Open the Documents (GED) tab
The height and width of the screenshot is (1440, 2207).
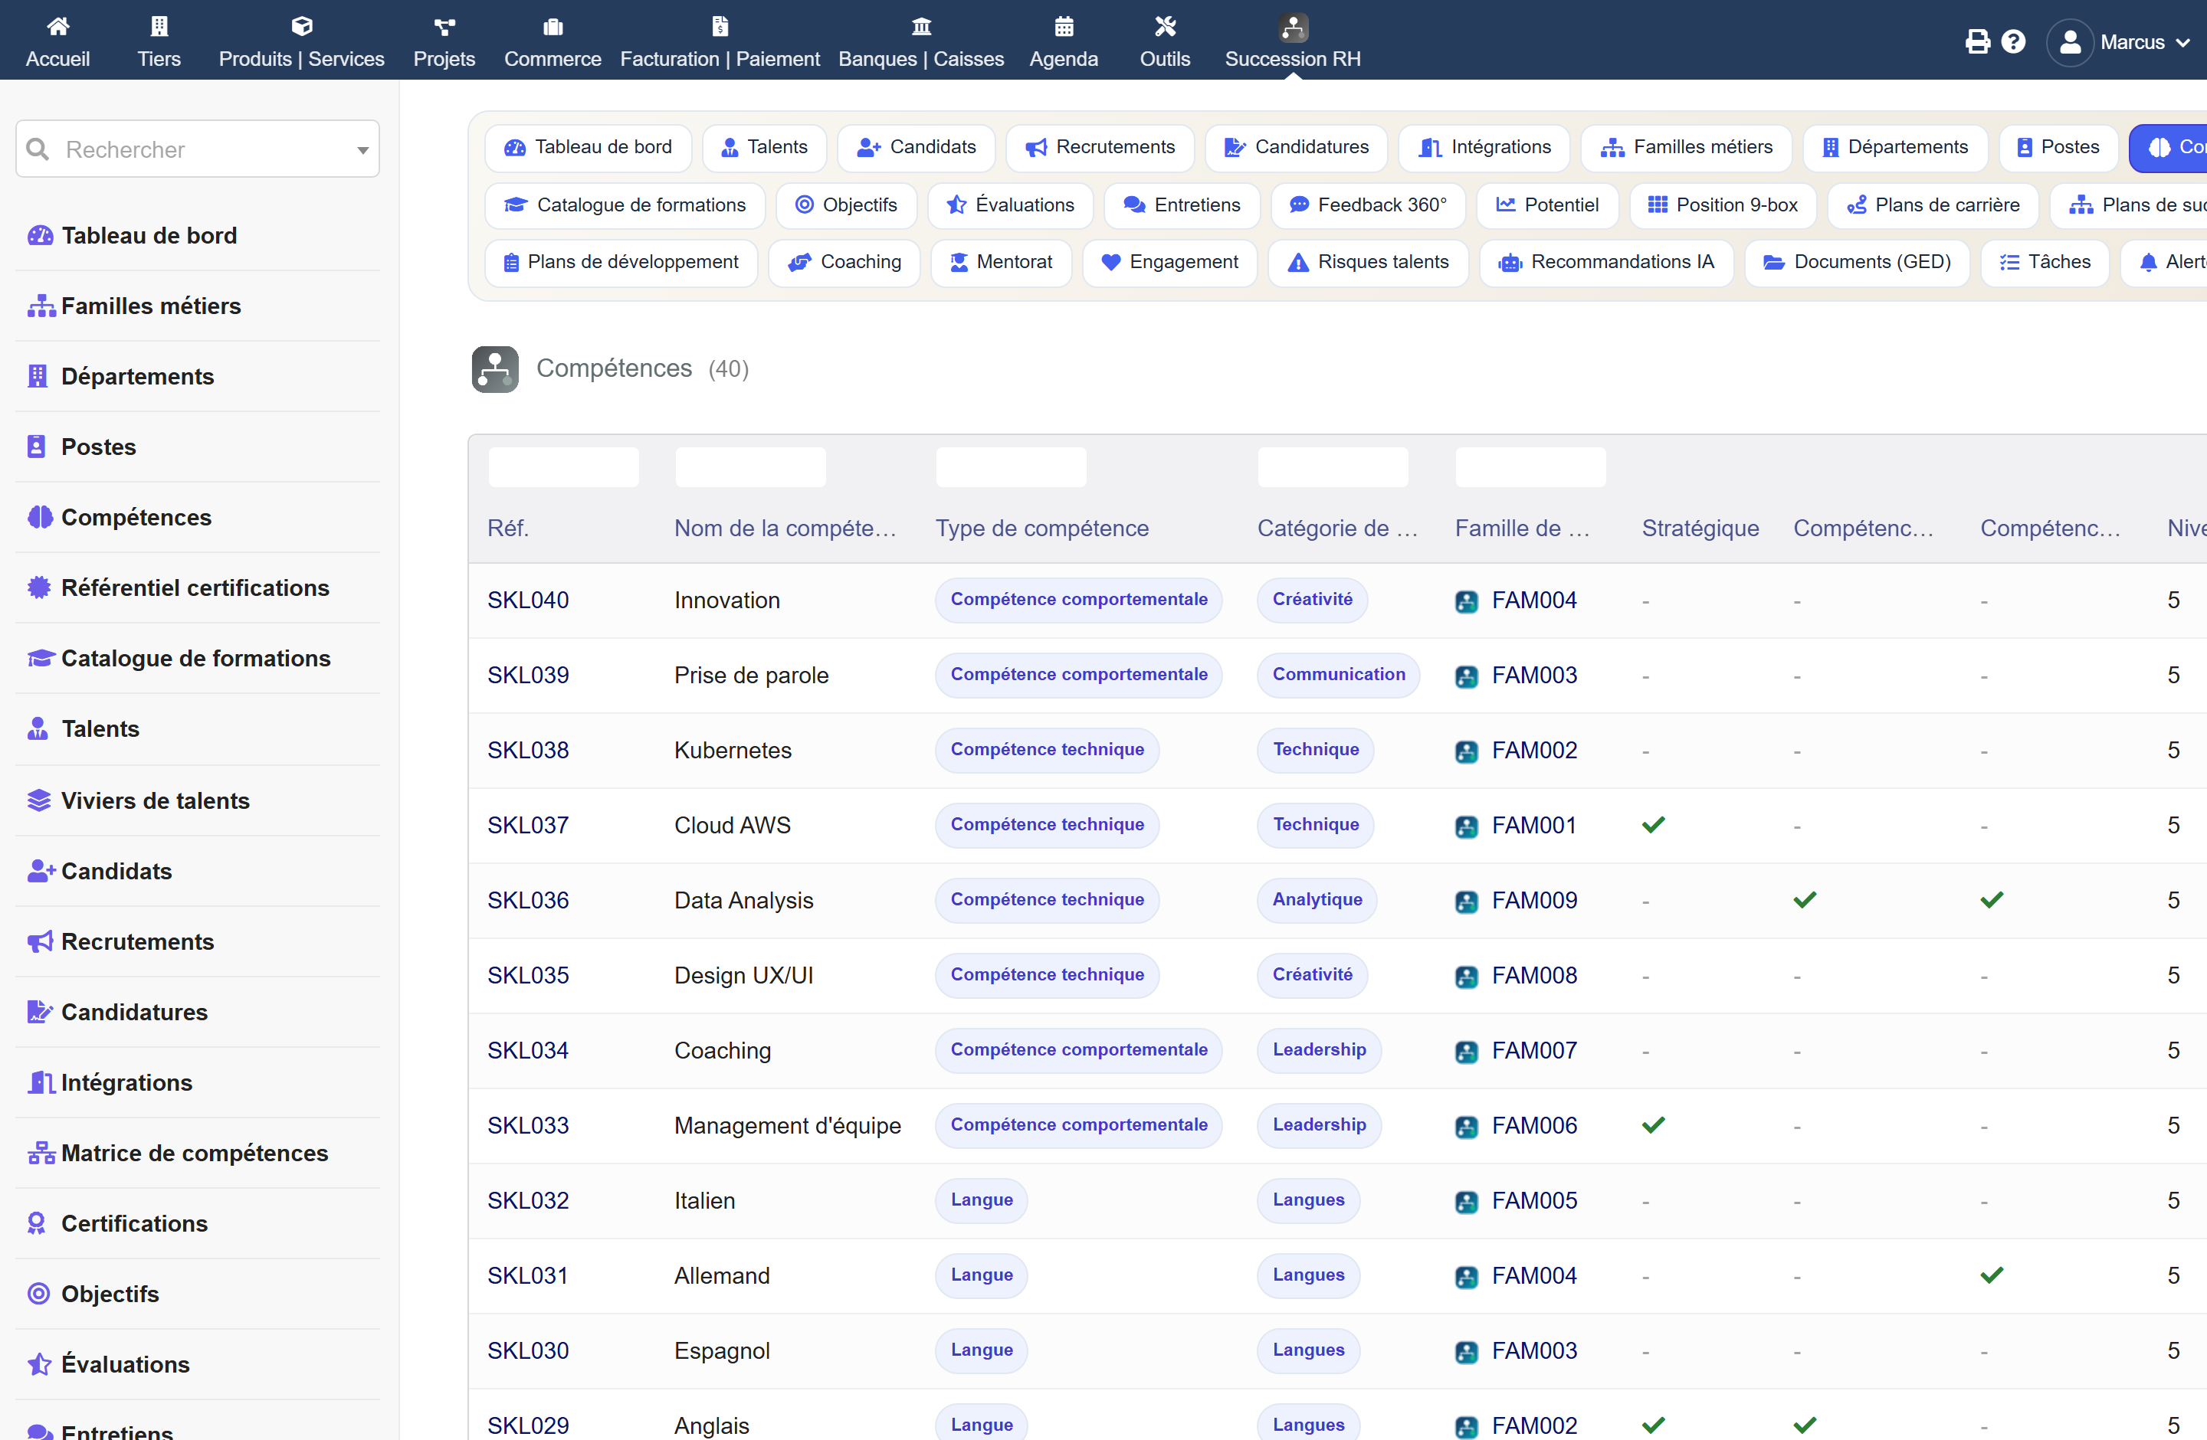coord(1857,262)
